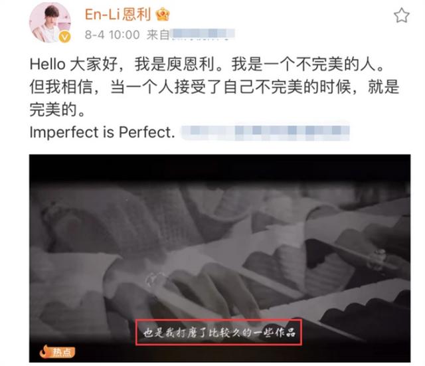Click the orange 热点 hot badge
This screenshot has height=366, width=425.
pos(58,351)
